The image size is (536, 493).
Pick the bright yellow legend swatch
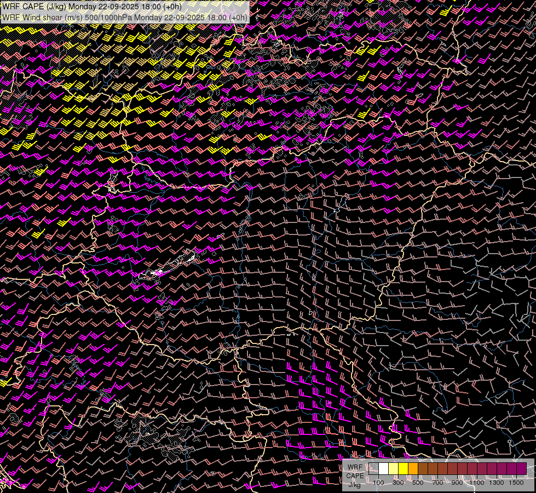[404, 469]
